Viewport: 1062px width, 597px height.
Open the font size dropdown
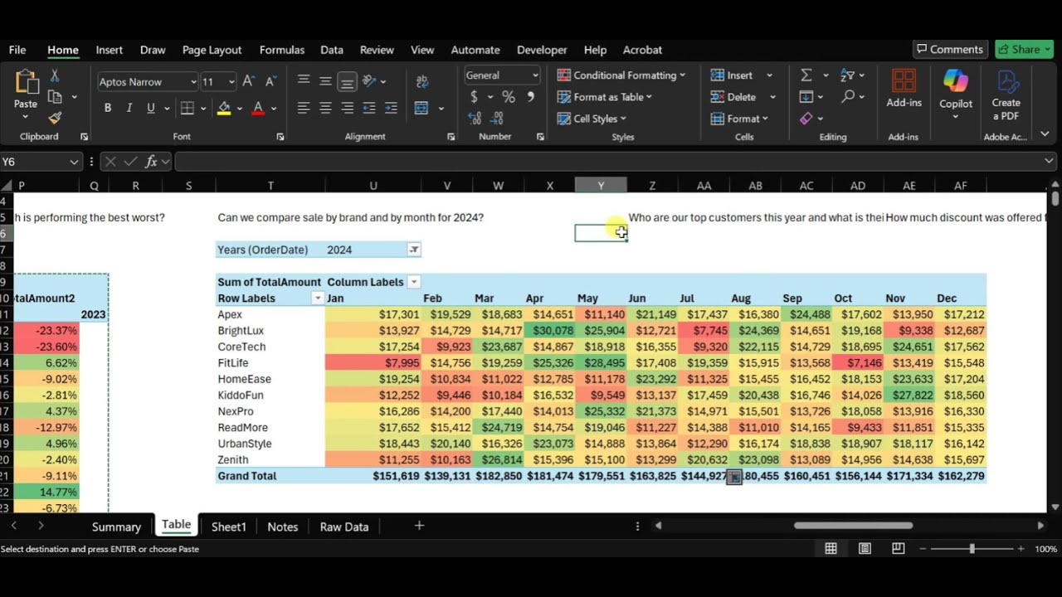coord(231,81)
